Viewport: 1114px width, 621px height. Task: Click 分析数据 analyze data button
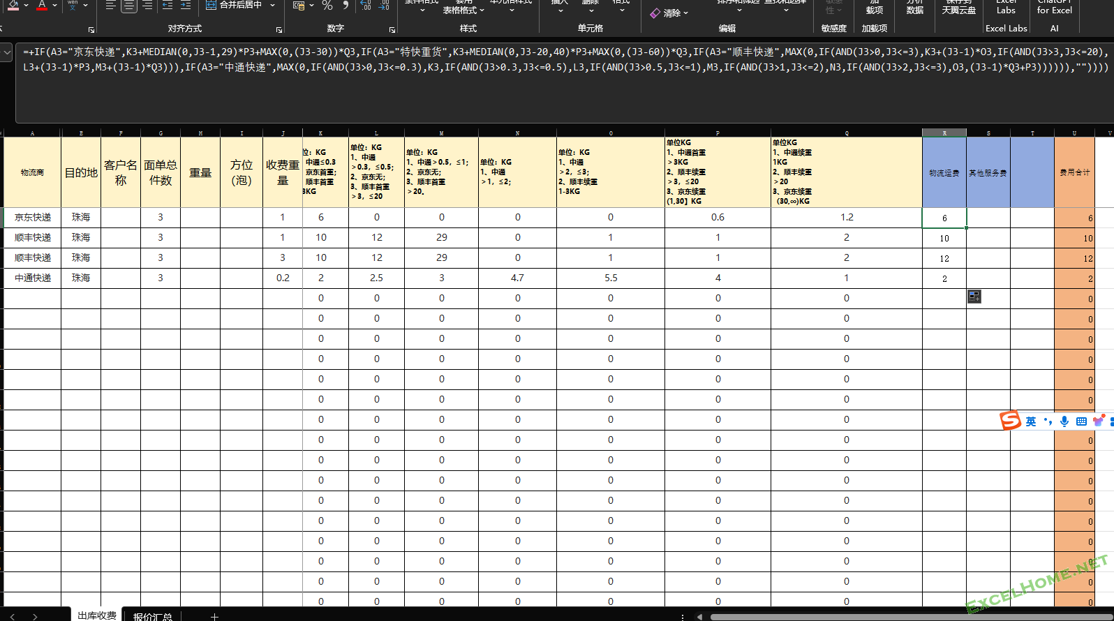(x=914, y=7)
